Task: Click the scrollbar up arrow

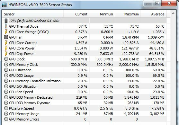Action: point(173,13)
